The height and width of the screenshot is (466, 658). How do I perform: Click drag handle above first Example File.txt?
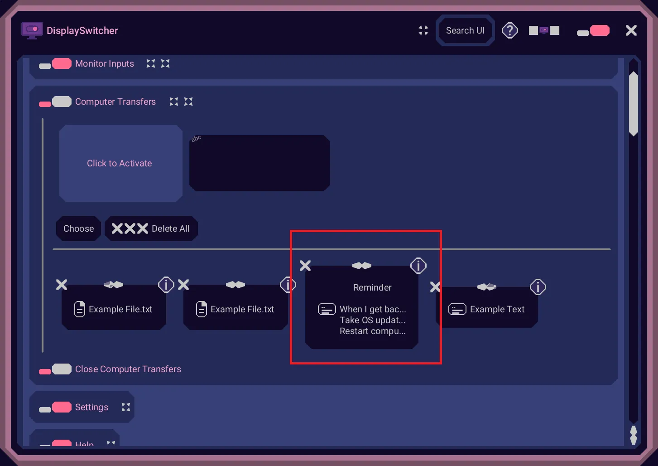(114, 285)
